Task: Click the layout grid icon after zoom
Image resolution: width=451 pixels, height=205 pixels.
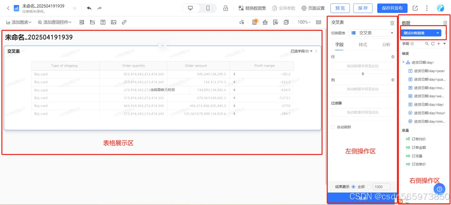Action: 319,22
